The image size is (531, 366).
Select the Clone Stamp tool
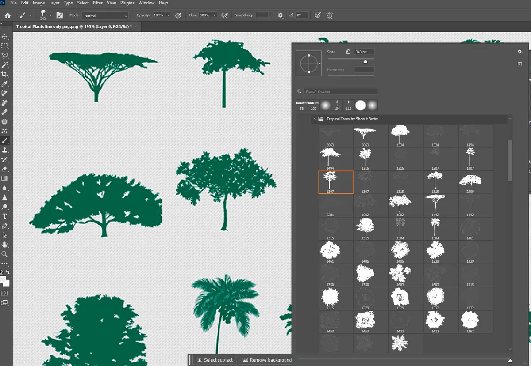[x=4, y=150]
